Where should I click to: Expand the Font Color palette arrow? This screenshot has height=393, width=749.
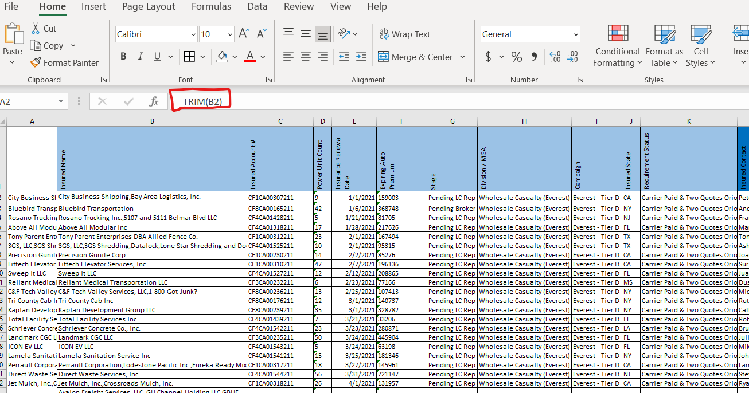pyautogui.click(x=263, y=57)
